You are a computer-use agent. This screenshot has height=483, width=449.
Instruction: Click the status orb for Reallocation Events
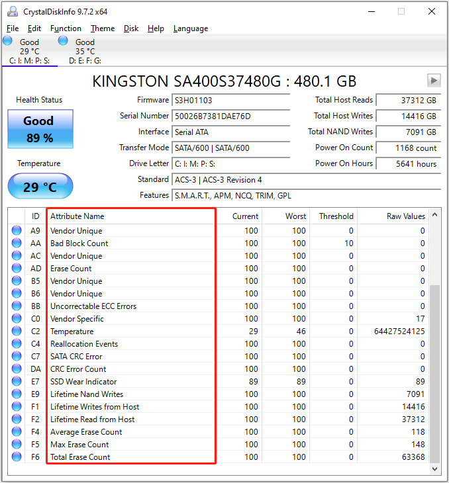click(17, 344)
